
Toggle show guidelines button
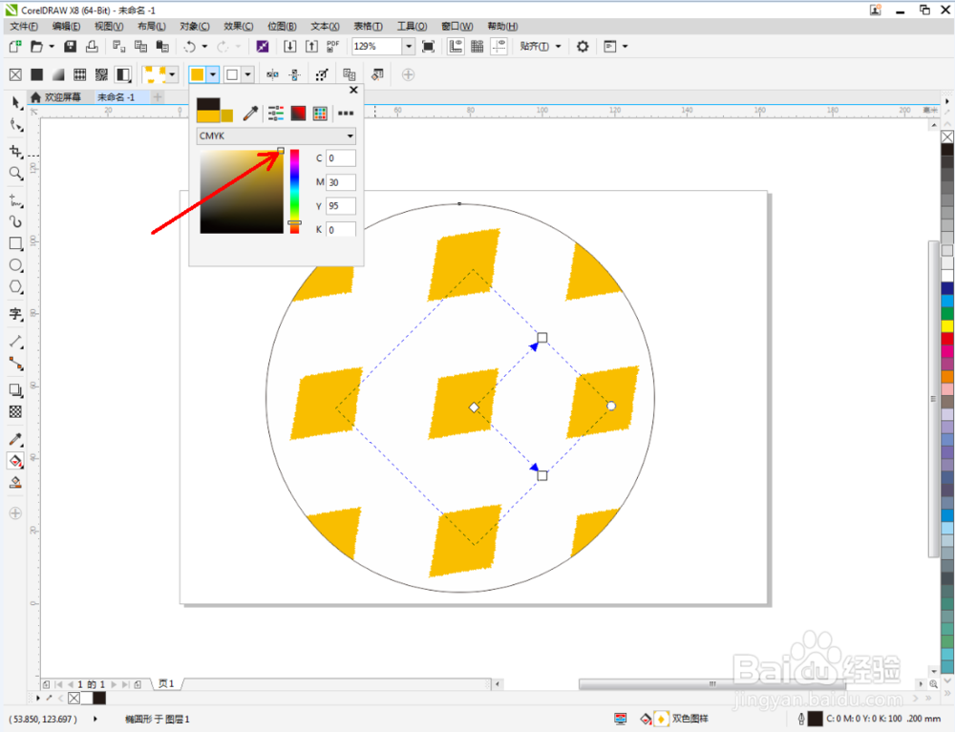coord(499,46)
